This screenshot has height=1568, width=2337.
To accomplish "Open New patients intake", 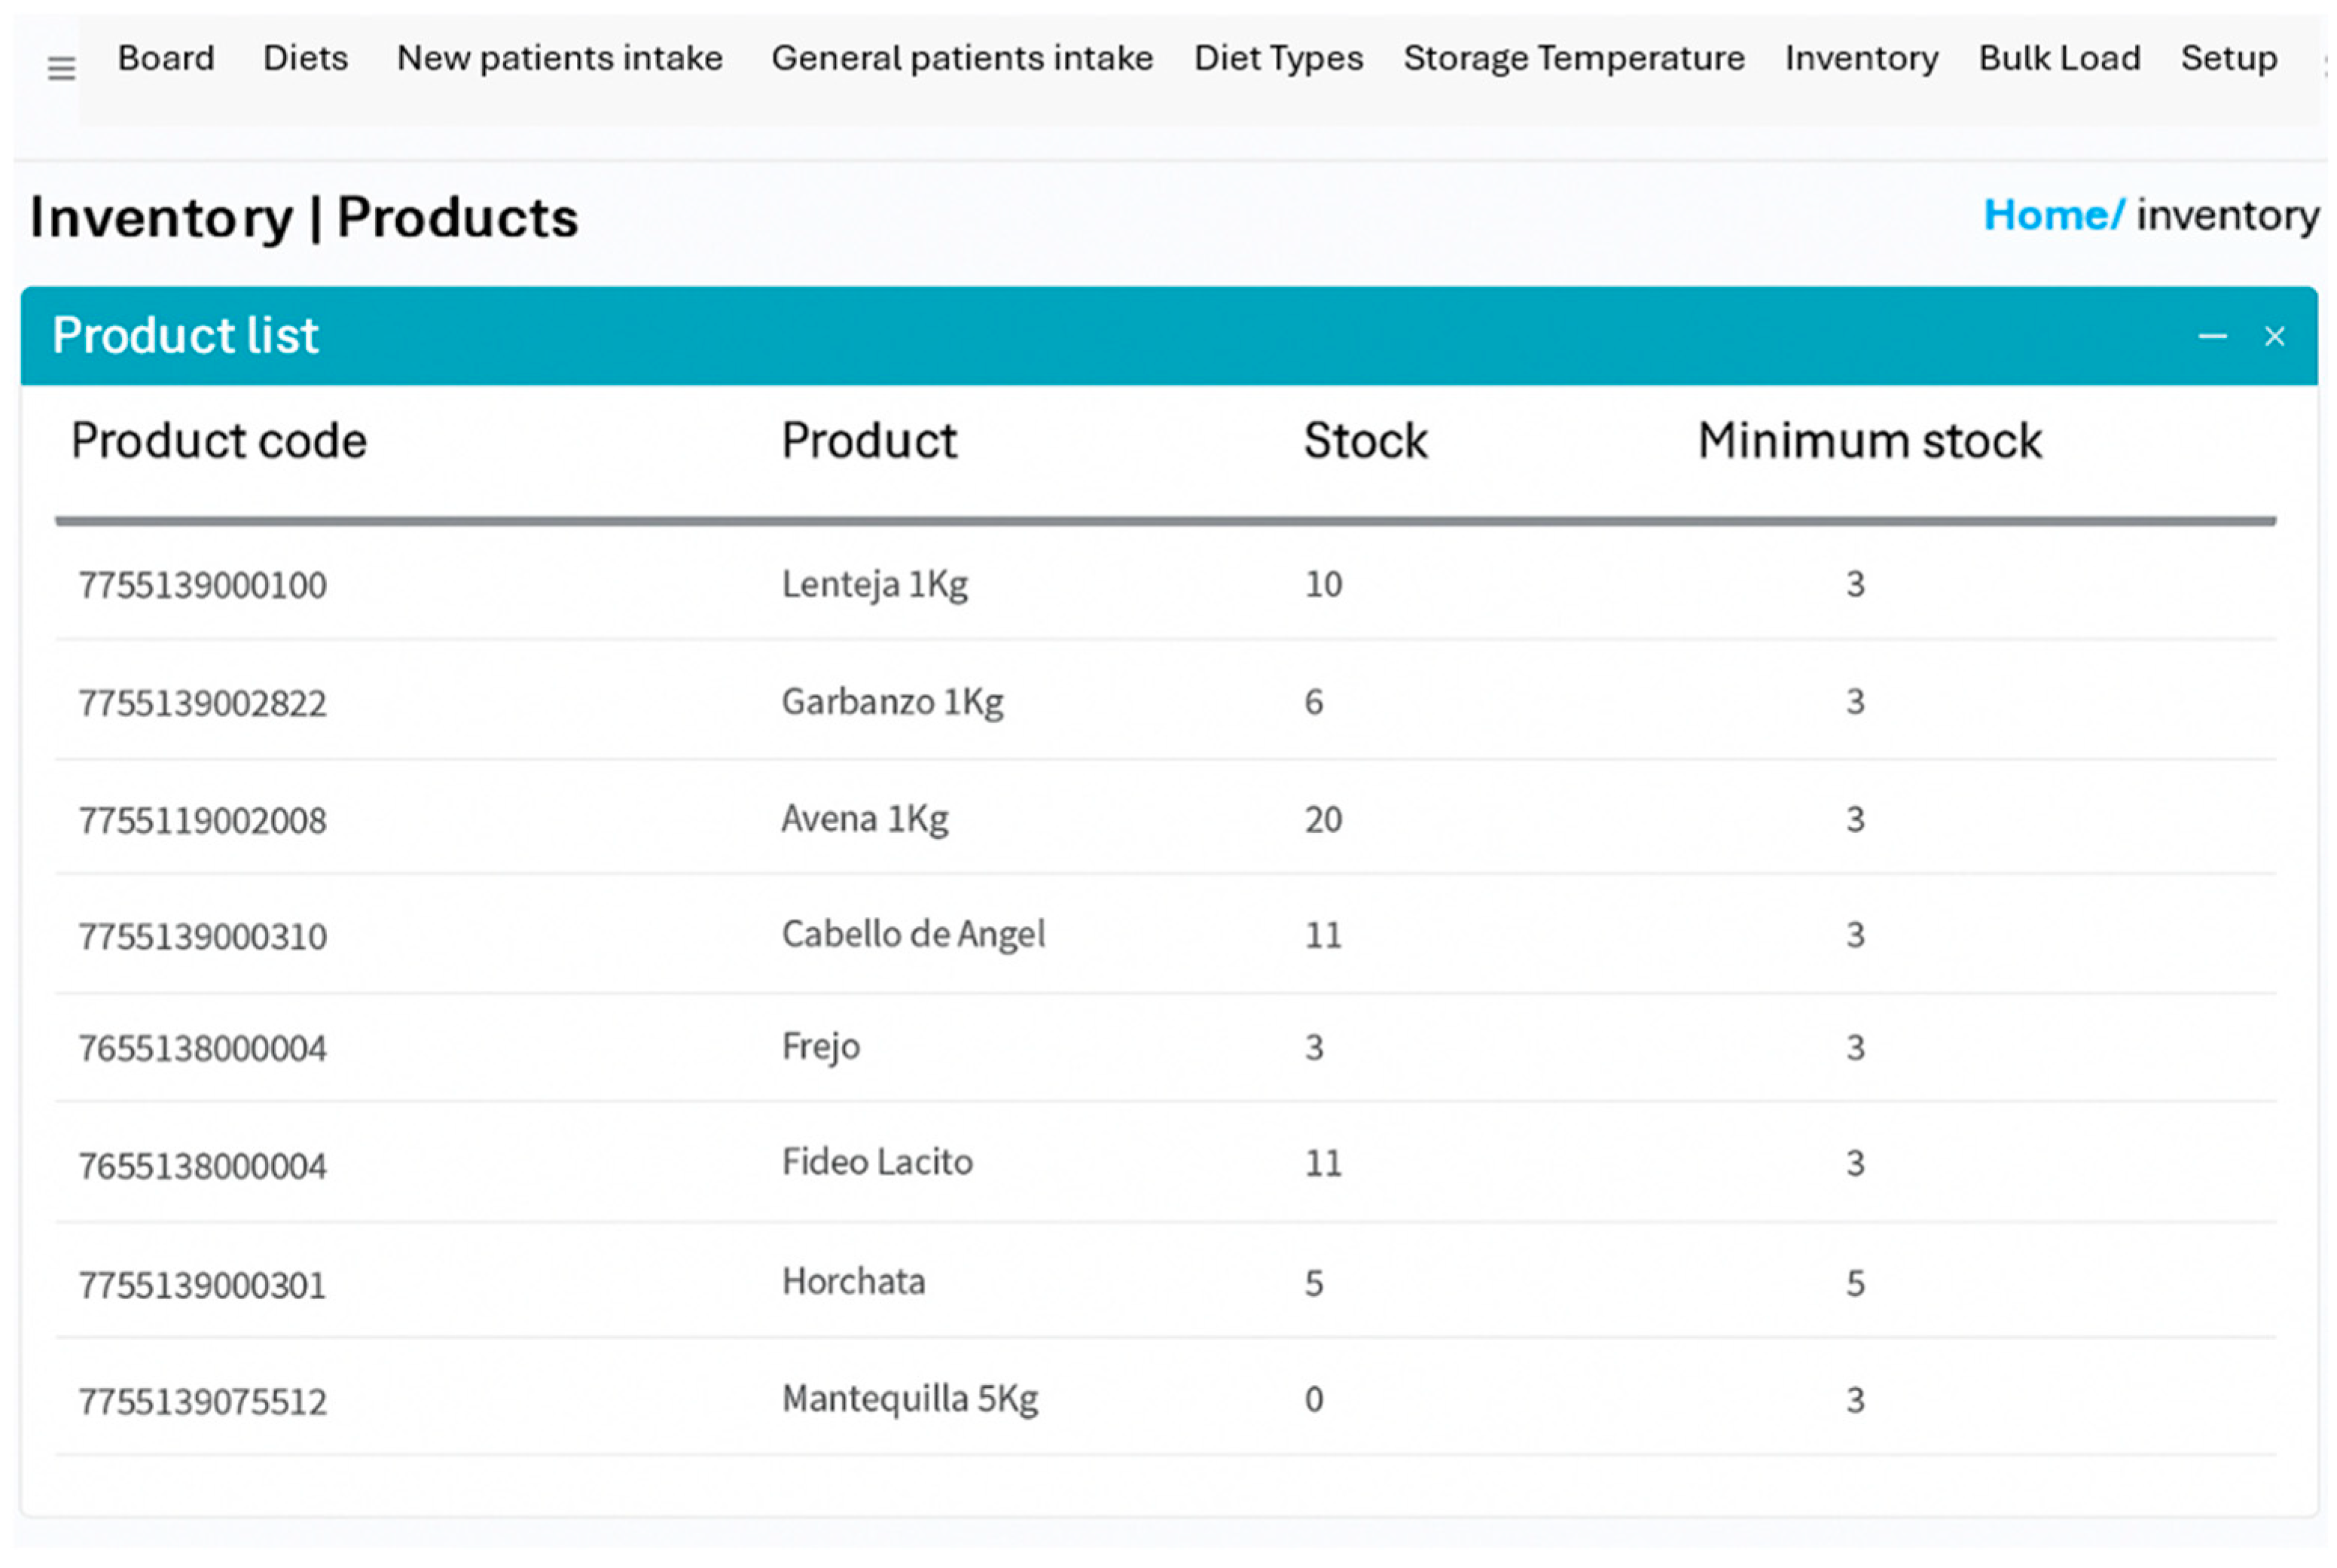I will pyautogui.click(x=559, y=58).
